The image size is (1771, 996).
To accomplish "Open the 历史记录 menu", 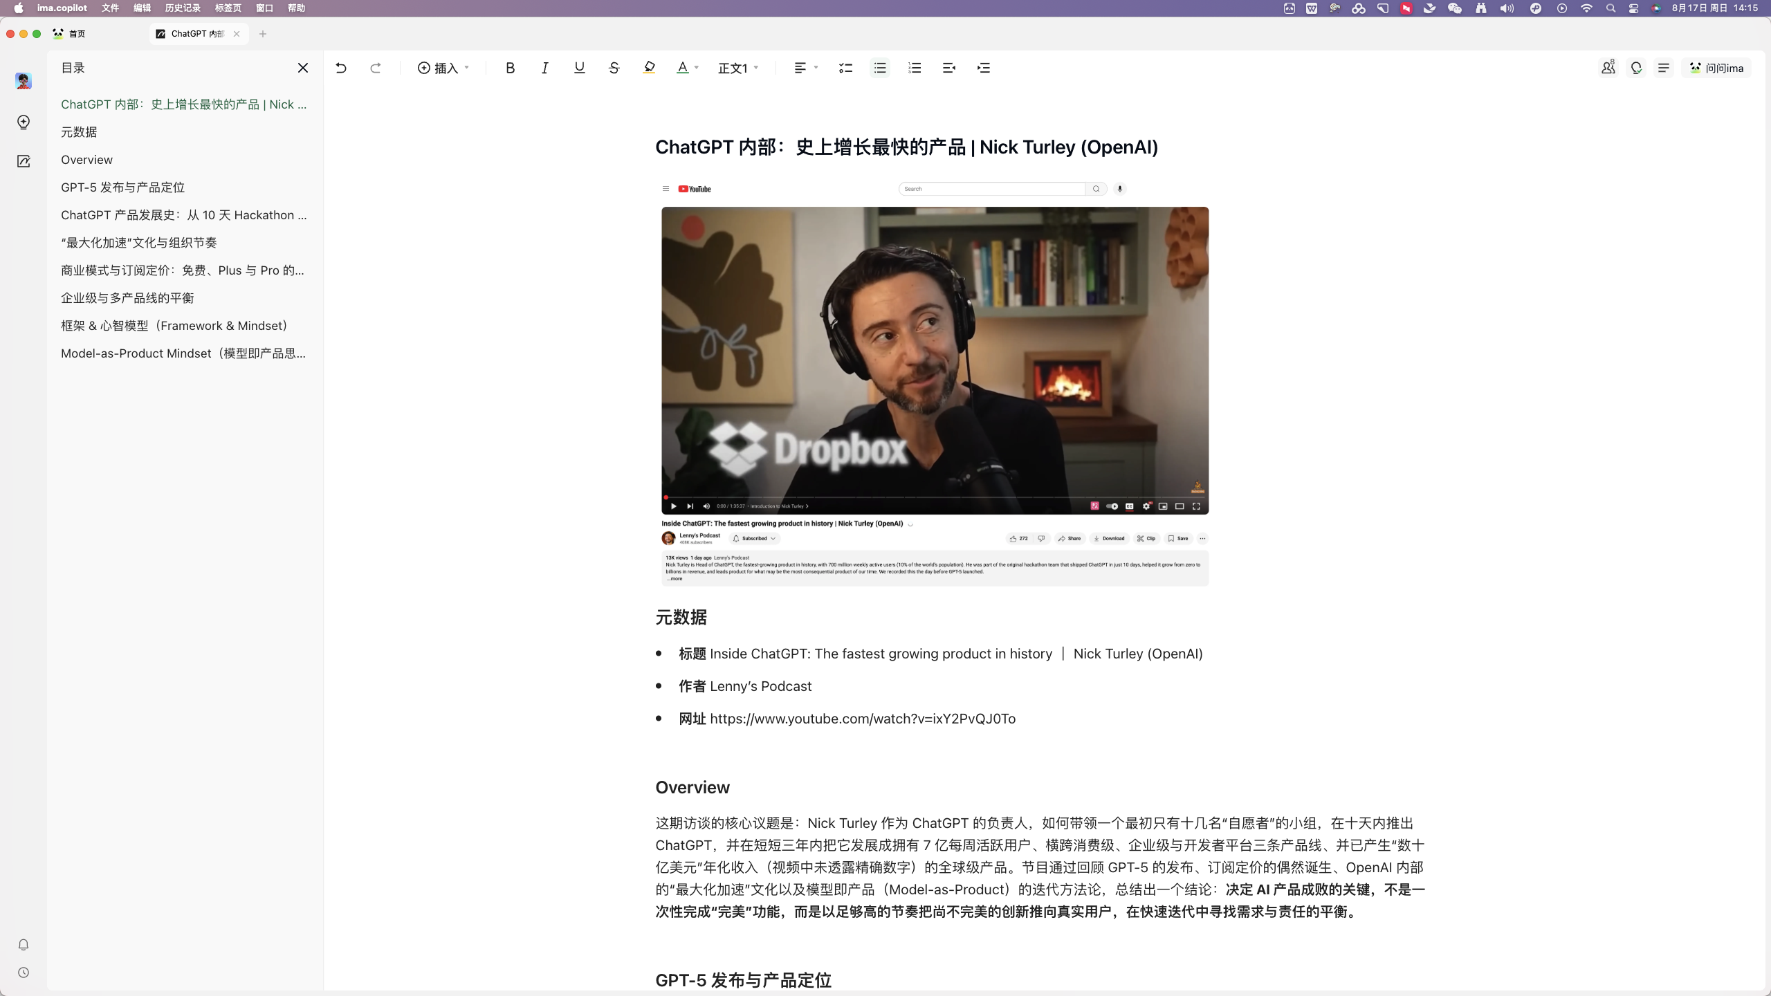I will pos(183,8).
